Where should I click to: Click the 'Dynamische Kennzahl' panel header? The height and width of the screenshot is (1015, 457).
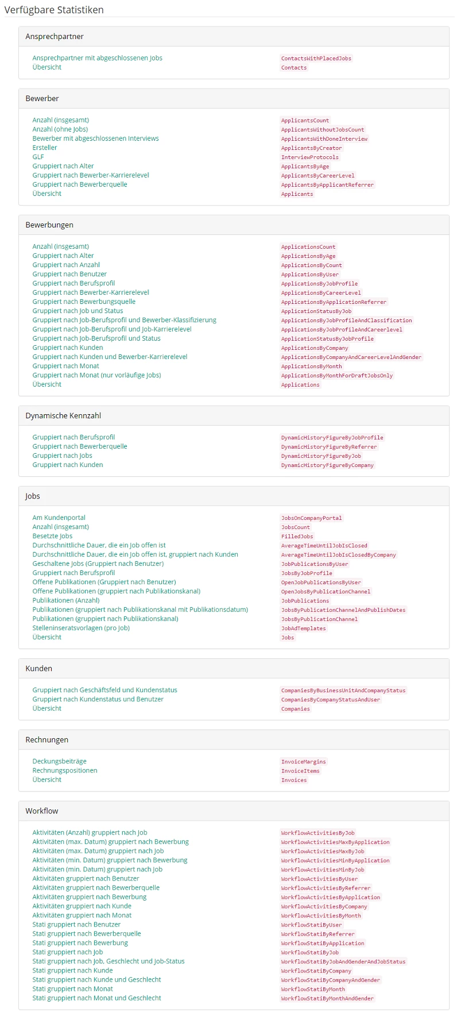tap(63, 415)
